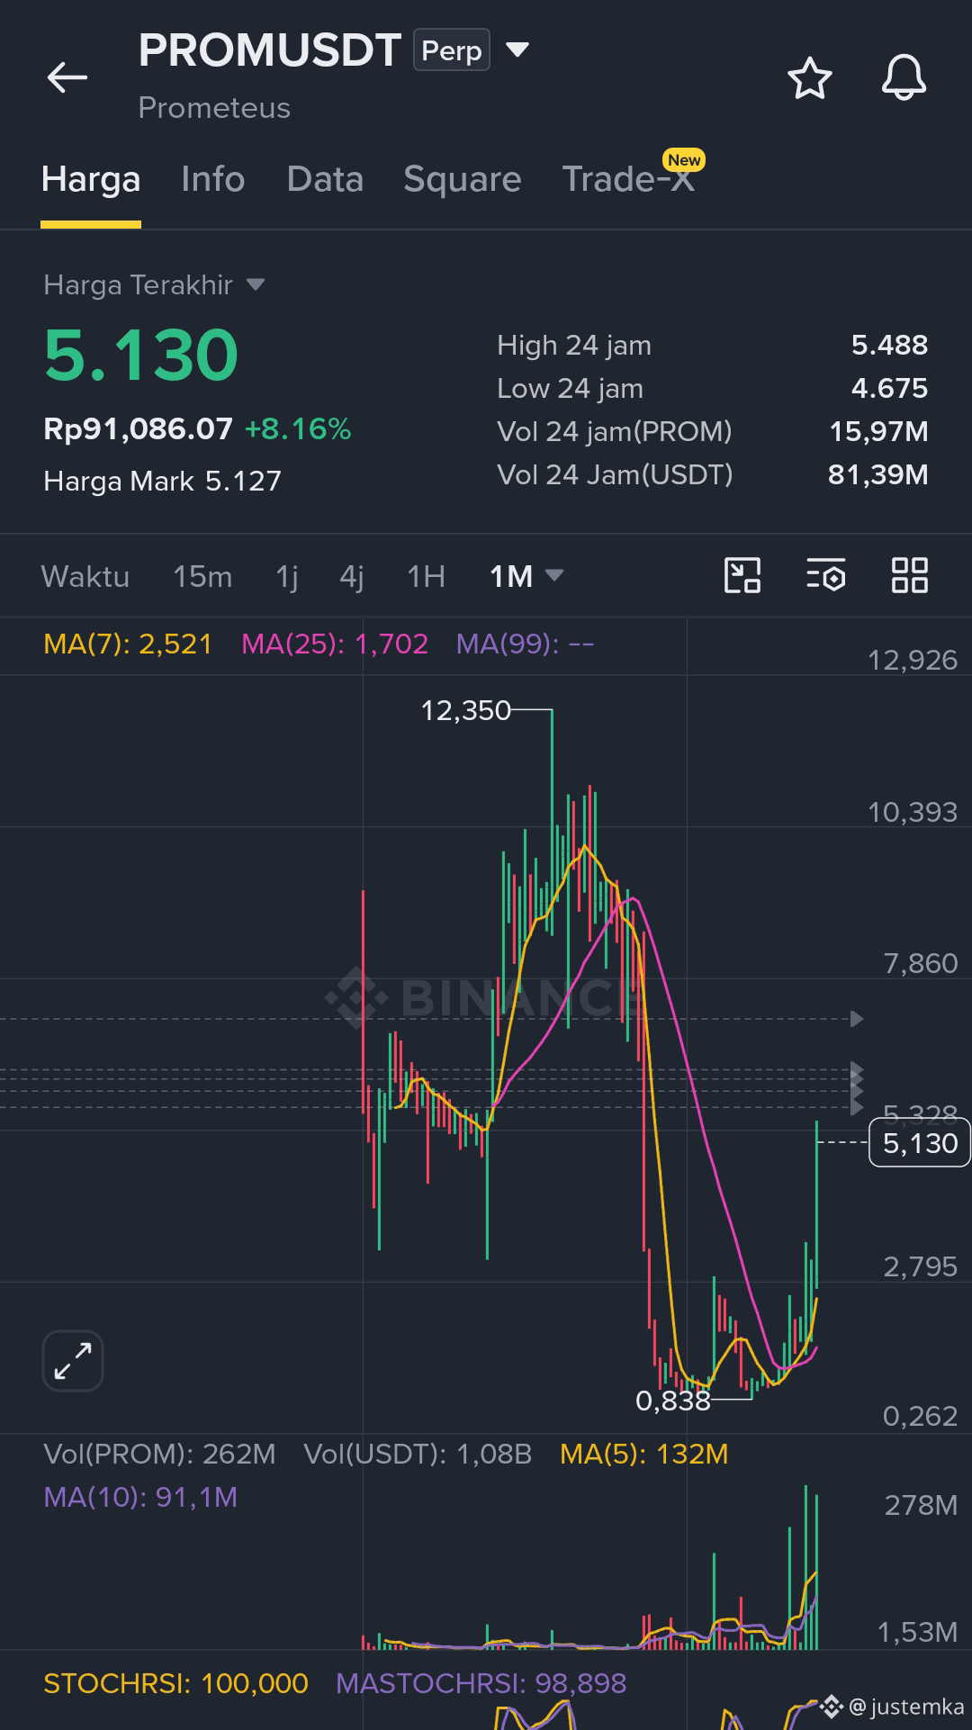Tap the Vol 24 Jam(USDT) value 81,39M
The image size is (972, 1730).
877,474
